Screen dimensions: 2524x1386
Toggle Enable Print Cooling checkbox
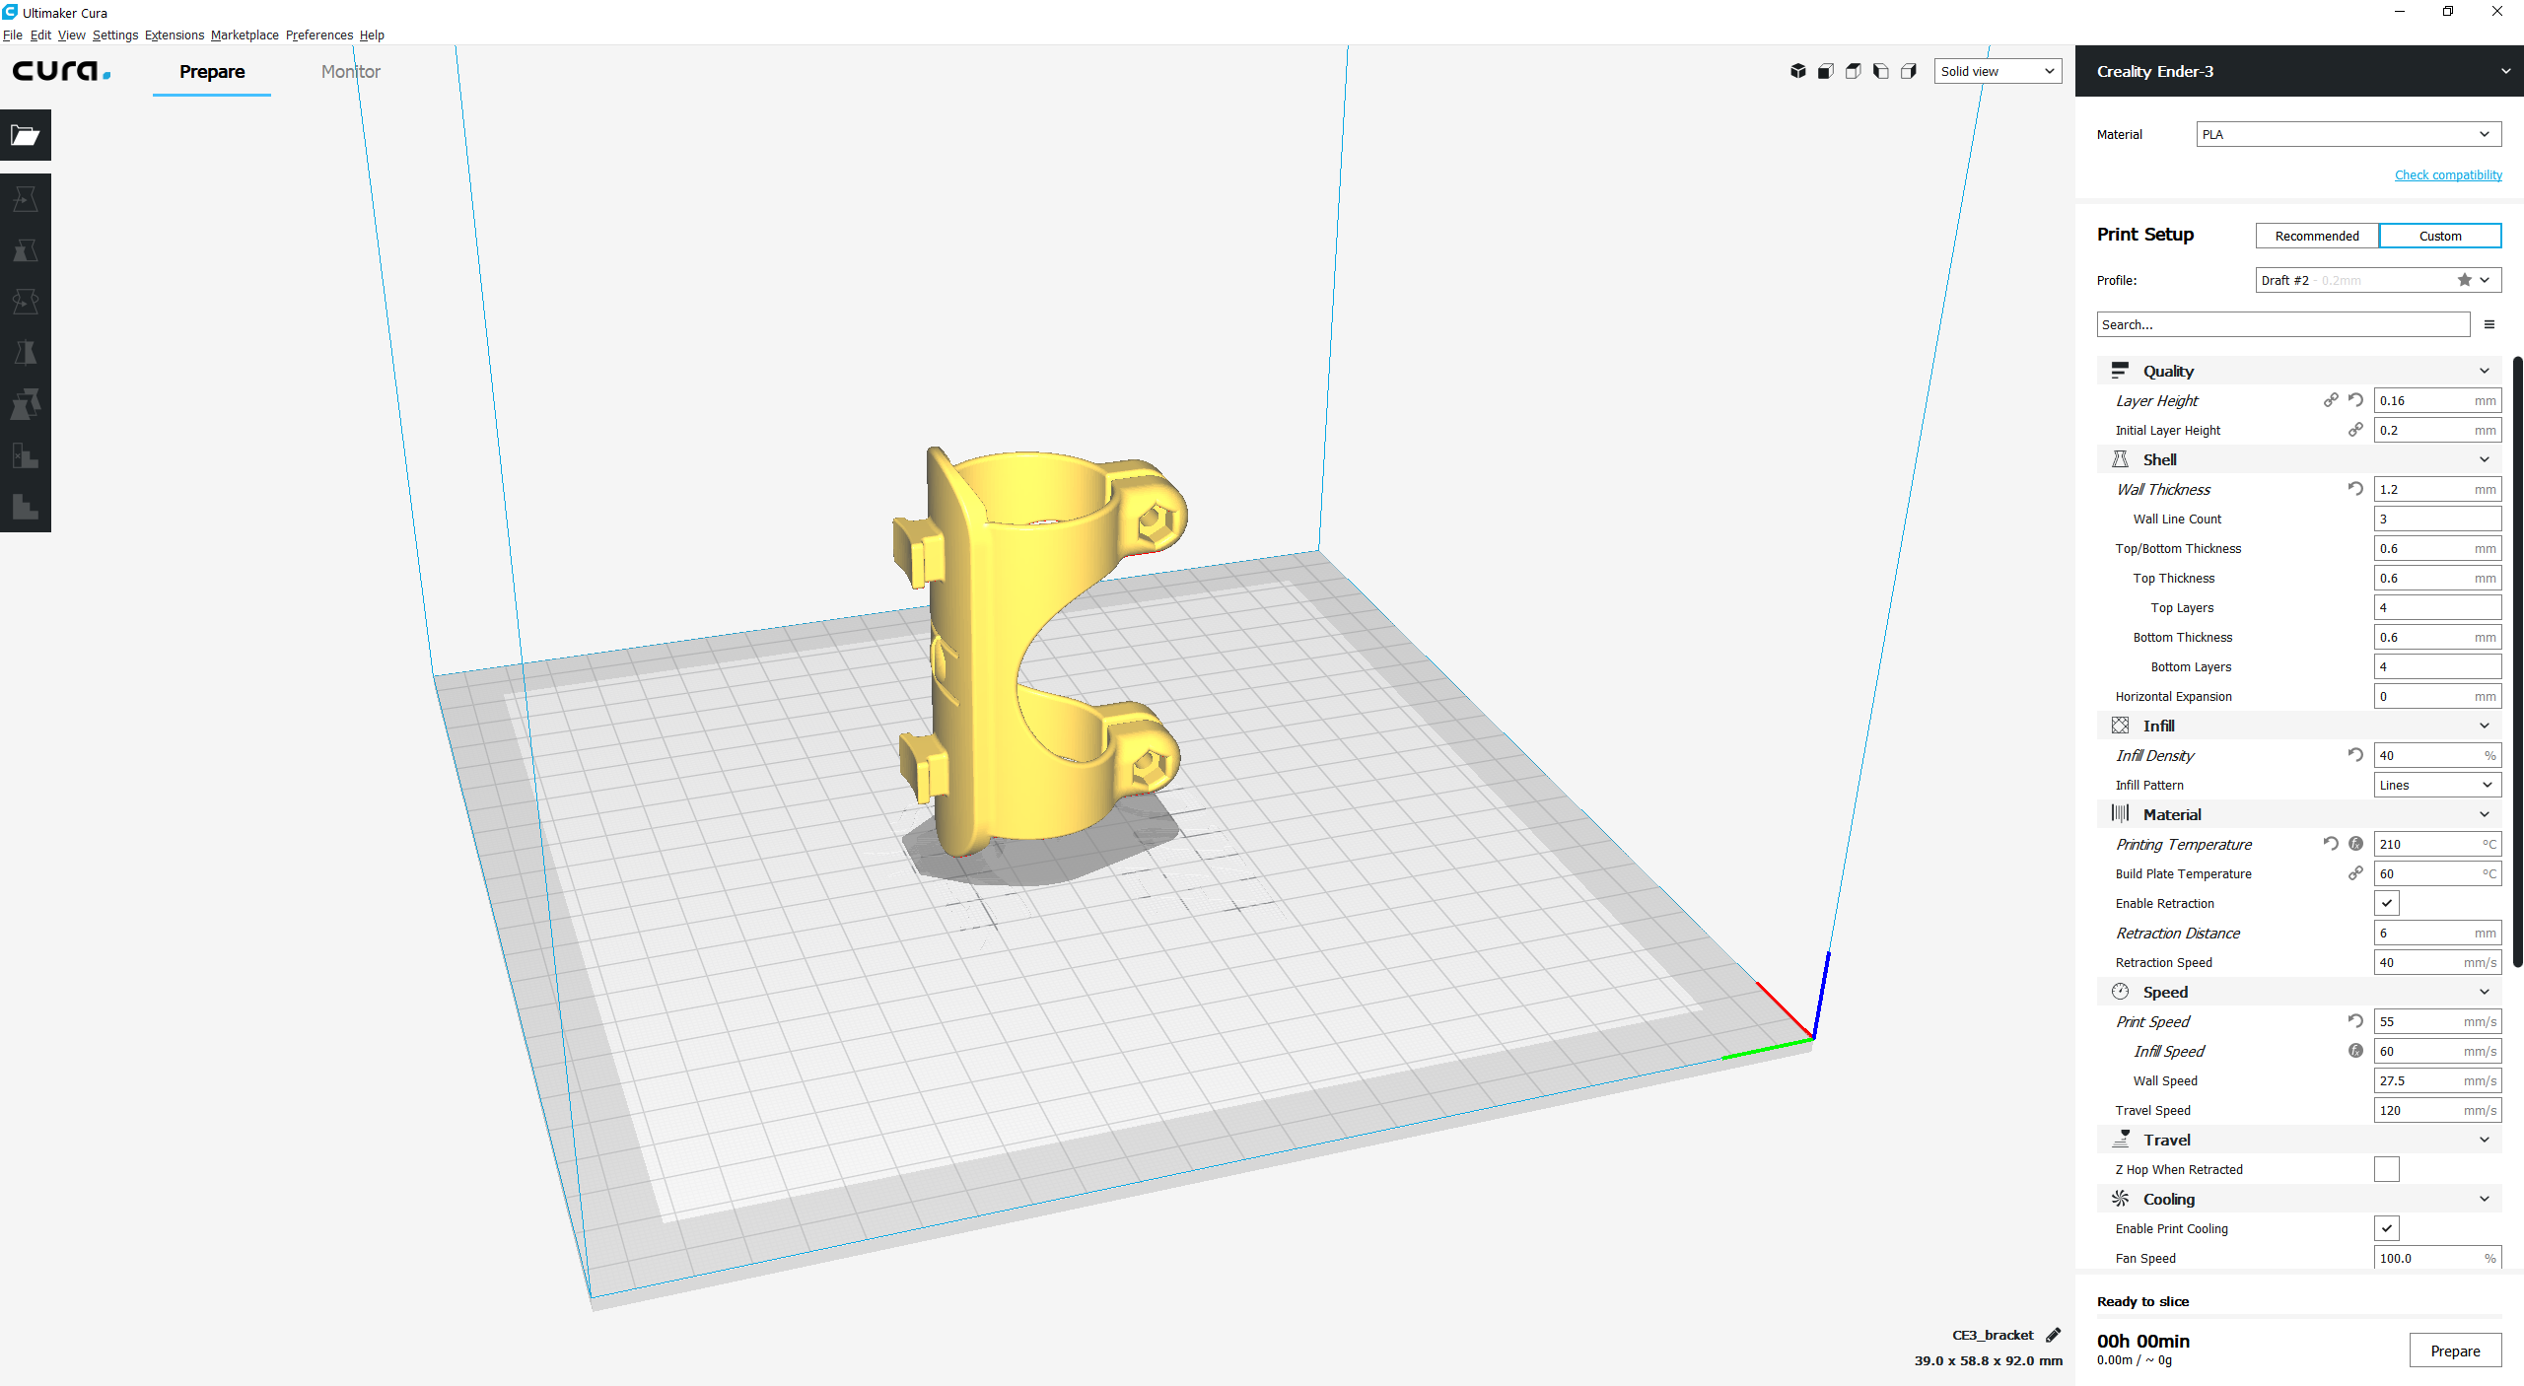(2387, 1228)
